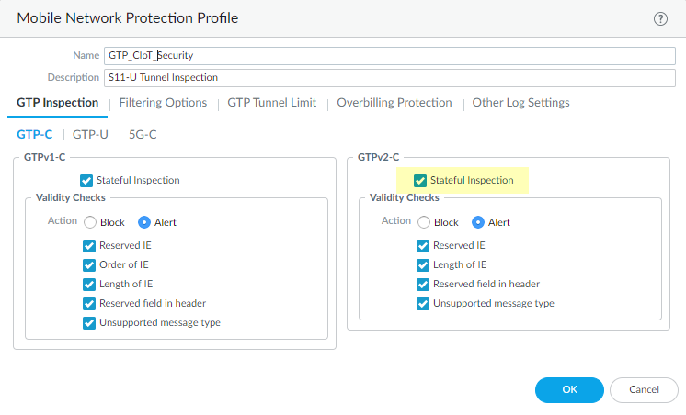Toggle GTPv2-C Stateful Inspection checkbox
The image size is (686, 415).
click(421, 181)
